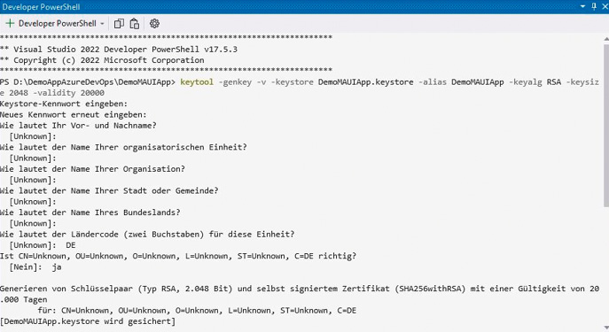This screenshot has width=609, height=332.
Task: Open the window position dropdown in title bar
Action: (x=582, y=6)
